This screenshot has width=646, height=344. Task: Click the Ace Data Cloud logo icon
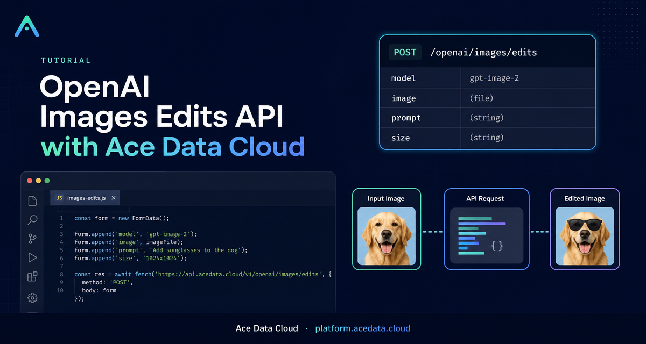coord(26,26)
